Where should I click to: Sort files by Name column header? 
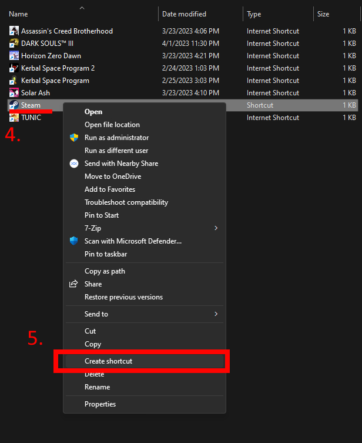[x=18, y=14]
